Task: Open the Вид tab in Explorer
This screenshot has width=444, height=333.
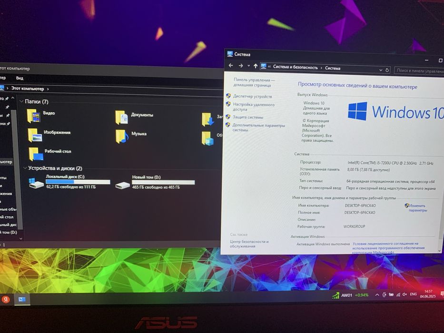Action: 20,78
